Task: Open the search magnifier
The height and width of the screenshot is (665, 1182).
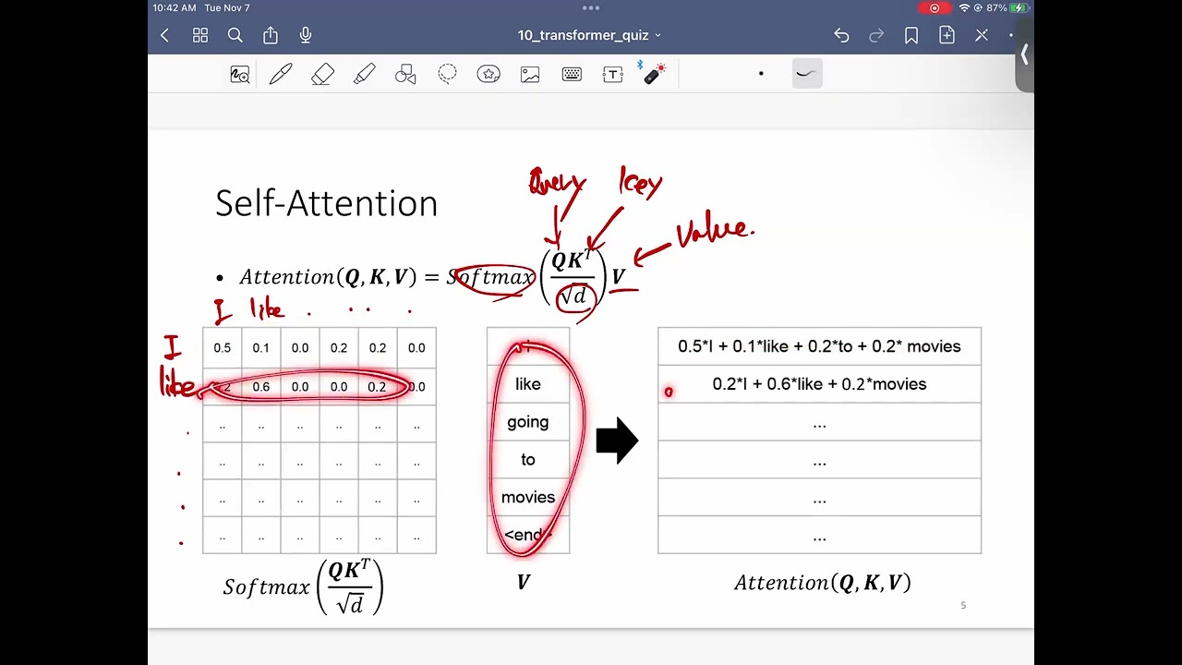Action: (x=235, y=35)
